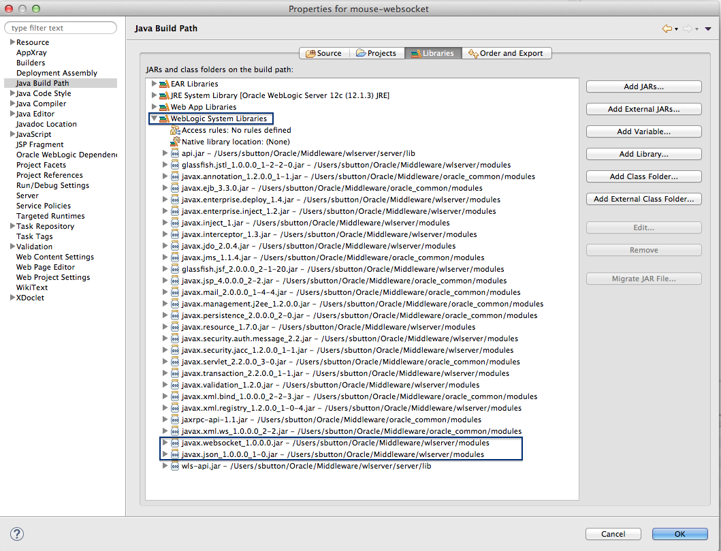Select Project Facets in sidebar
Viewport: 721px width, 551px height.
tap(41, 165)
